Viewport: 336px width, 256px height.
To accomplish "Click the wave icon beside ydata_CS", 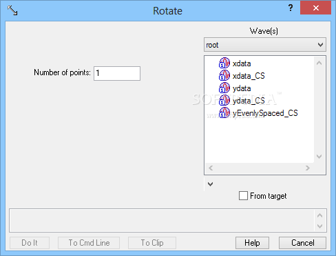I will [x=224, y=100].
